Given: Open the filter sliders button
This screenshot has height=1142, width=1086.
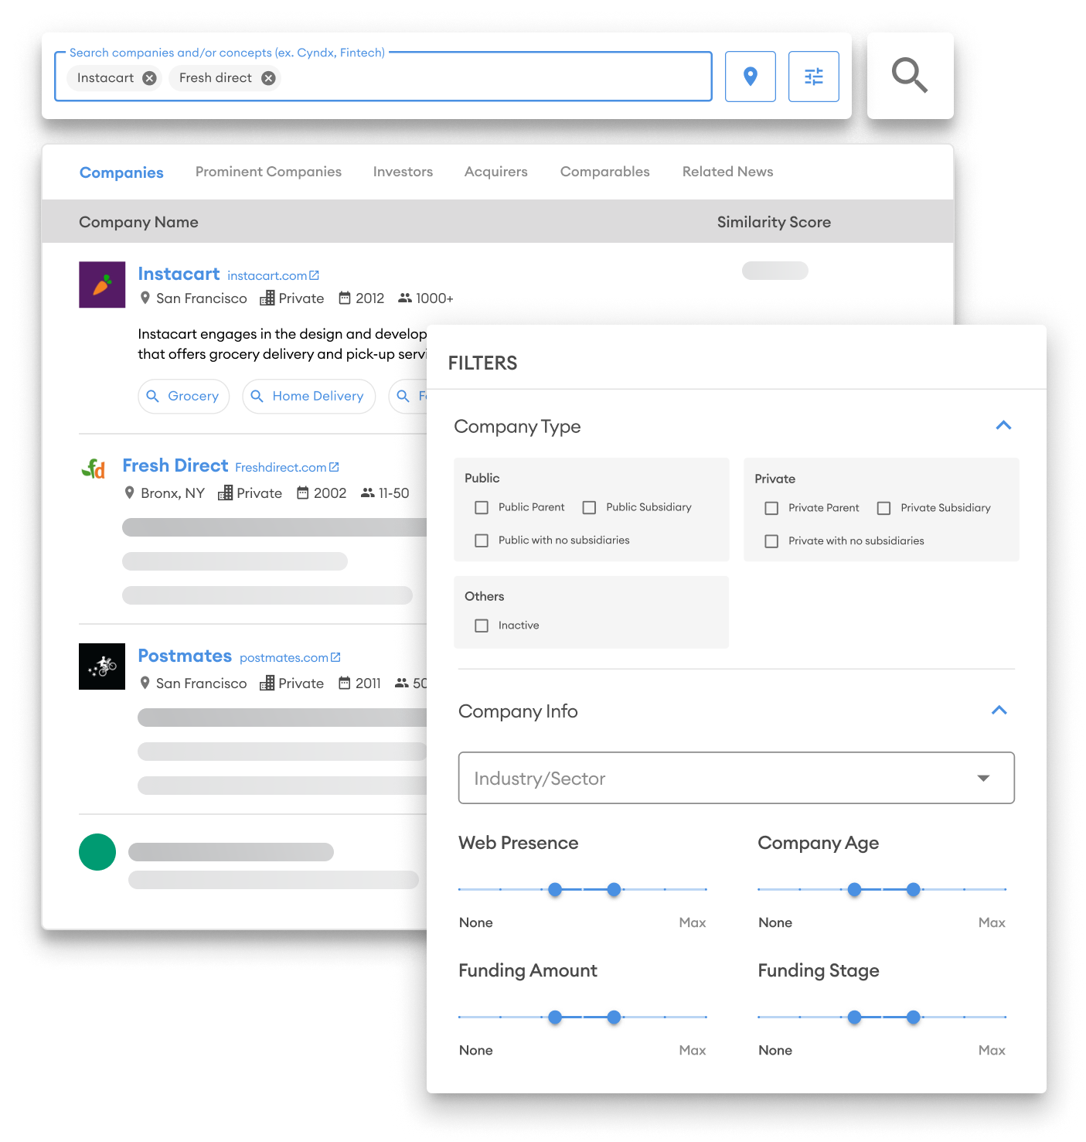Looking at the screenshot, I should 813,77.
